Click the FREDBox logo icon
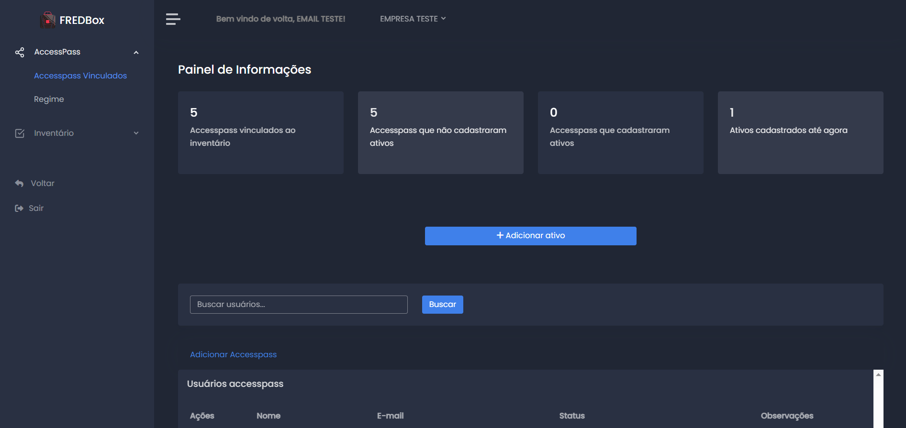Viewport: 906px width, 428px height. tap(48, 20)
